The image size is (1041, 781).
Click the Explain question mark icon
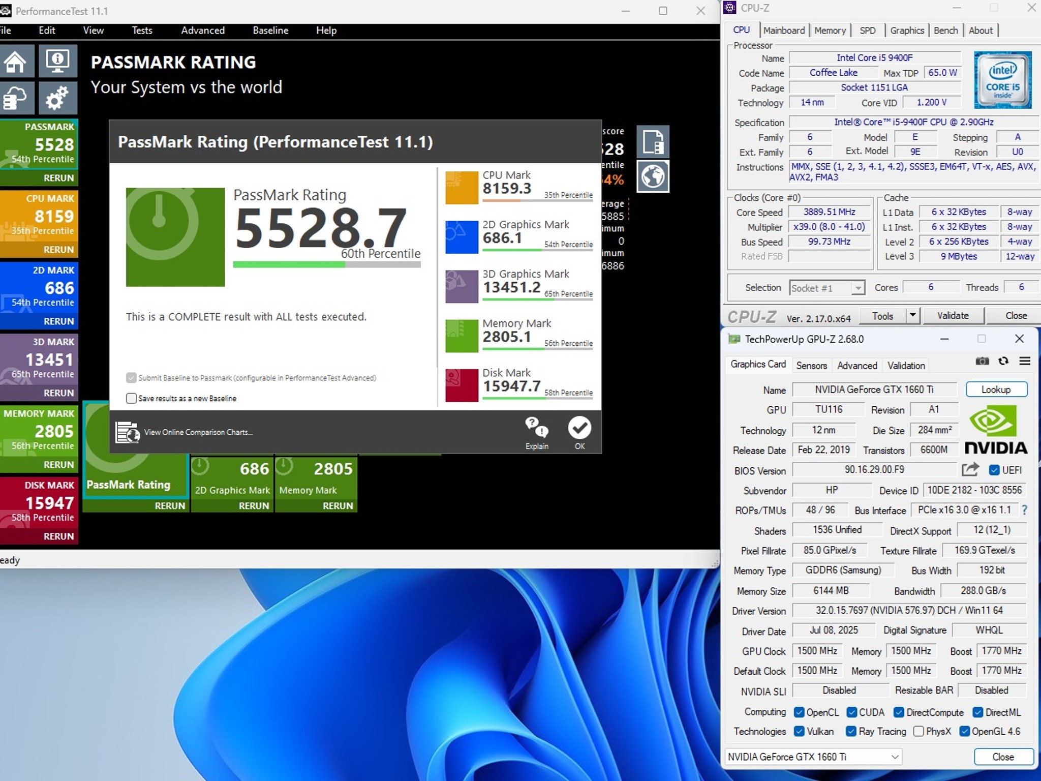click(536, 428)
